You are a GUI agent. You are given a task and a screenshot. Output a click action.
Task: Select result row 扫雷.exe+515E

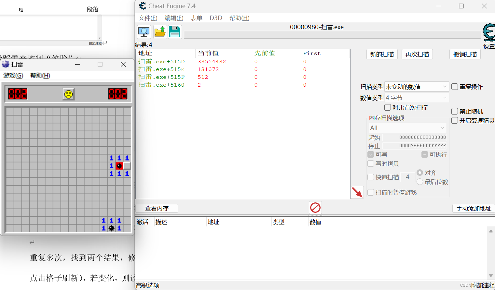(x=243, y=69)
